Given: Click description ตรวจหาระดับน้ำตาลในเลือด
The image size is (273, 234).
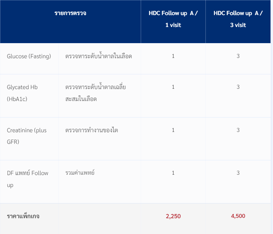Looking at the screenshot, I should [x=99, y=56].
